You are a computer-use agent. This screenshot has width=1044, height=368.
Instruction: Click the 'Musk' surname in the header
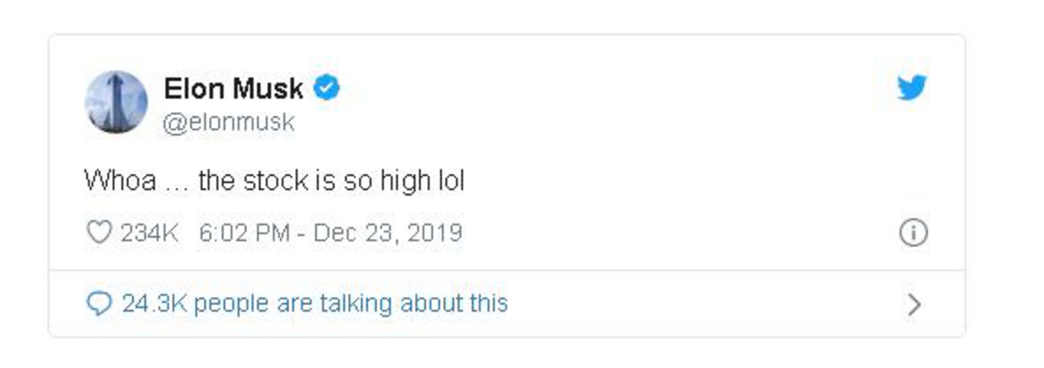coord(268,89)
